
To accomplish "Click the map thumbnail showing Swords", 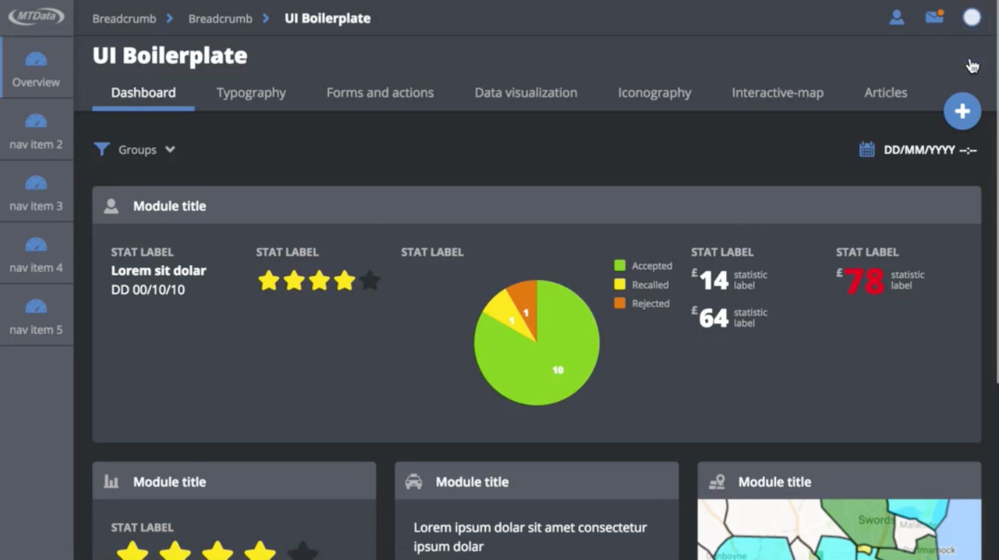I will coord(839,529).
